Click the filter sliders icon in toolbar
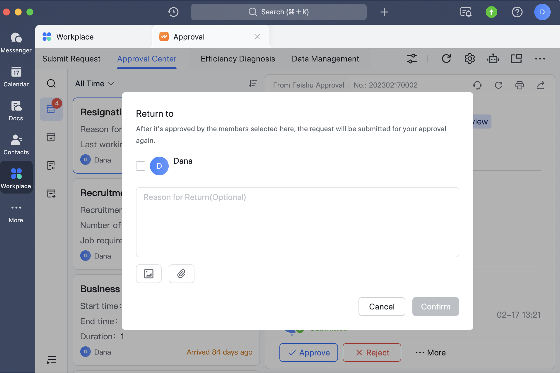 point(412,59)
